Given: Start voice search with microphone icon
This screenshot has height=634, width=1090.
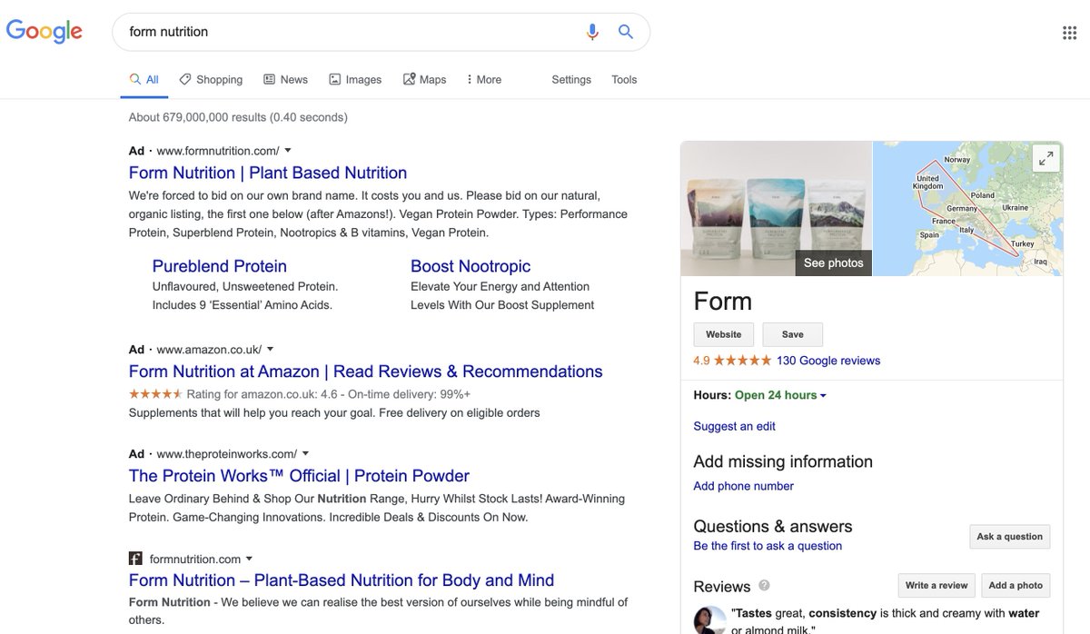Looking at the screenshot, I should pyautogui.click(x=592, y=32).
